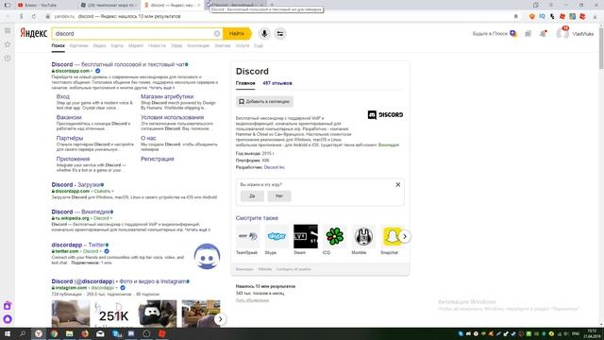Show next Instagram photos arrow
This screenshot has height=340, width=604.
tap(220, 319)
